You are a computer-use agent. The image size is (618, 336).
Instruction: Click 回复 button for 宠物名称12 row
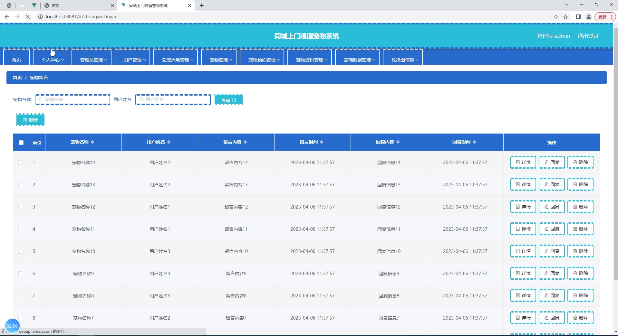pyautogui.click(x=552, y=207)
